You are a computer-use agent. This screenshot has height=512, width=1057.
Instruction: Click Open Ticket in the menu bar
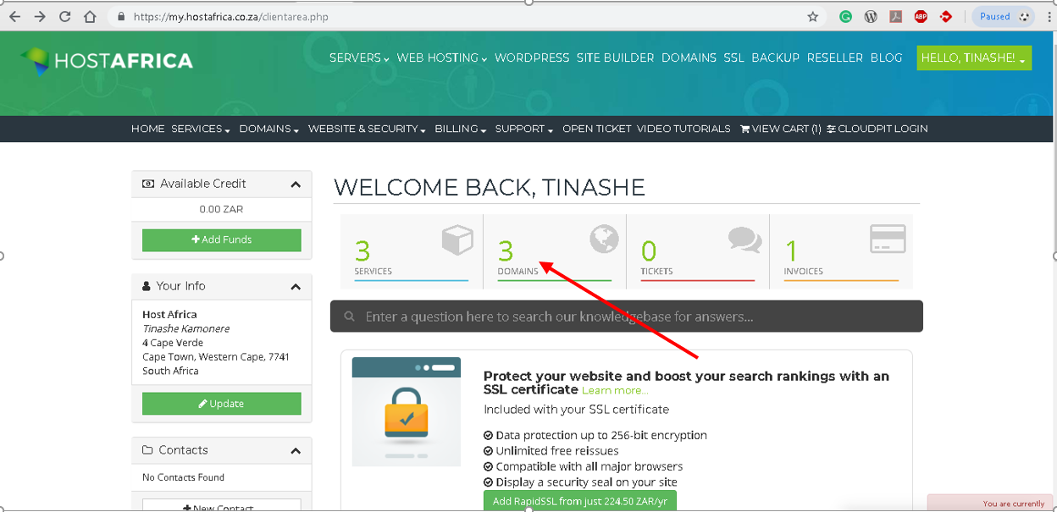596,129
